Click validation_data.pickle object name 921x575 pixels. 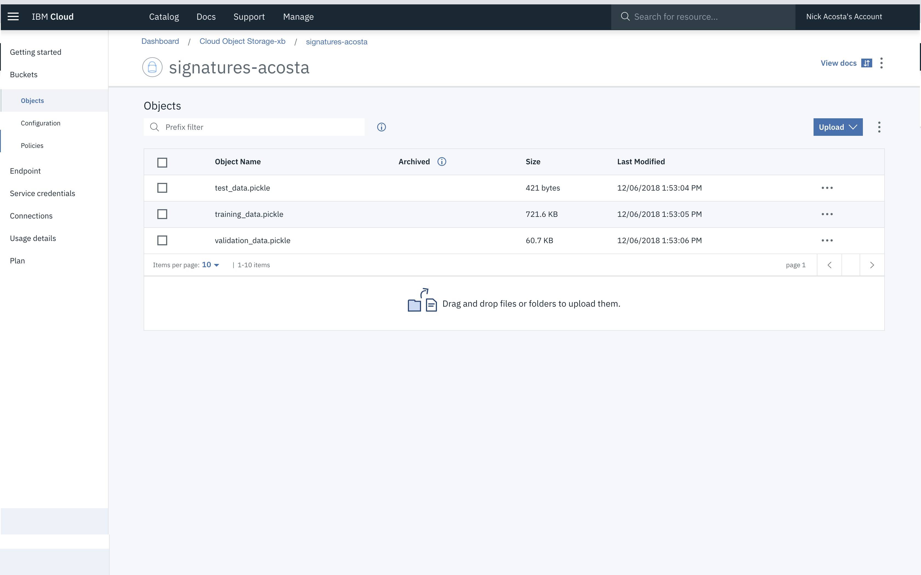click(252, 240)
